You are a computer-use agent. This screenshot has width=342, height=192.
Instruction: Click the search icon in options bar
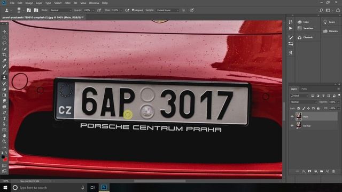point(321,10)
